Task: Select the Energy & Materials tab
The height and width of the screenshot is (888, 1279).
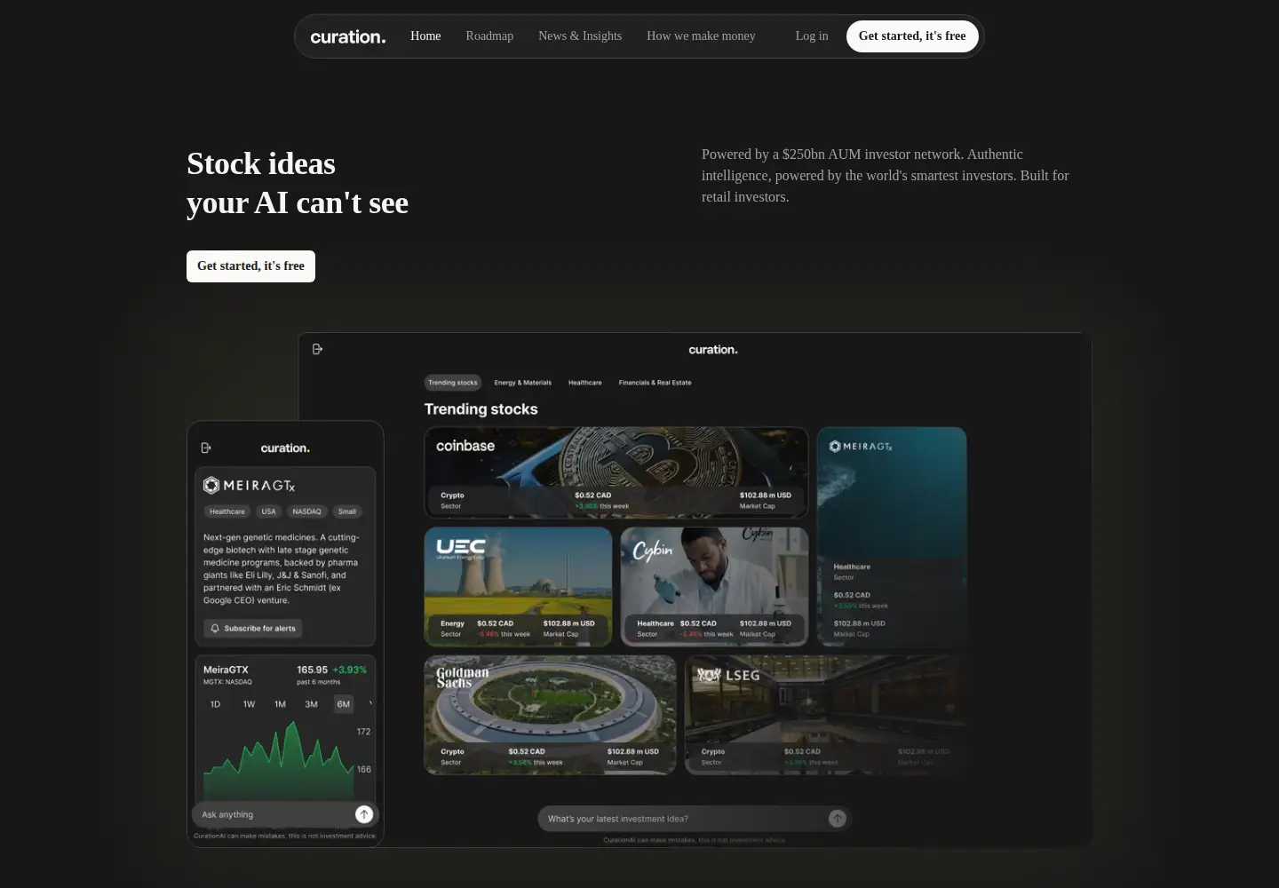Action: click(523, 383)
